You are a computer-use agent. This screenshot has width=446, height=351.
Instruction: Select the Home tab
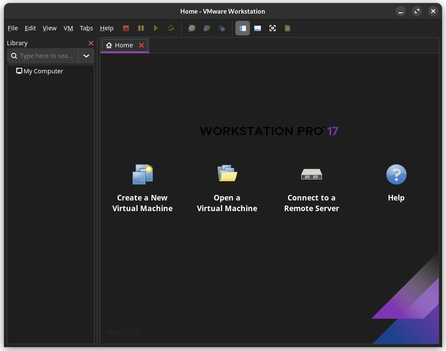(125, 46)
